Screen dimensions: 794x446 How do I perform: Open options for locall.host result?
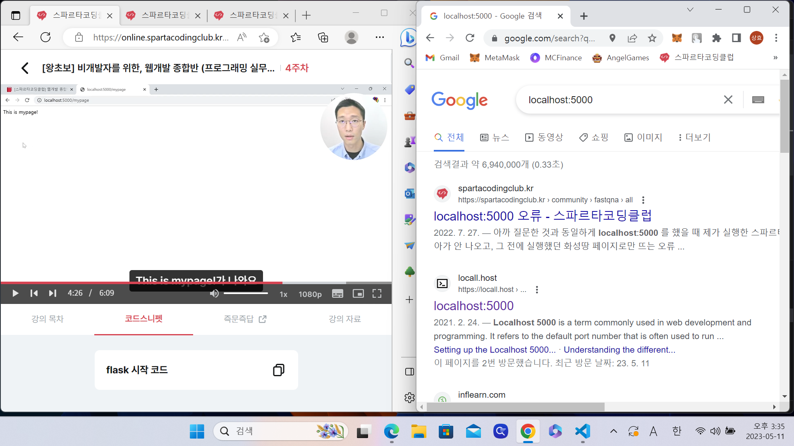click(x=537, y=290)
